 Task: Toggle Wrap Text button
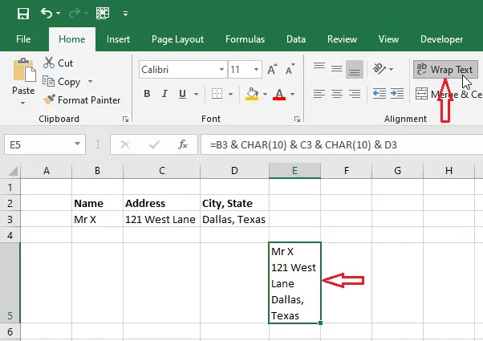445,69
